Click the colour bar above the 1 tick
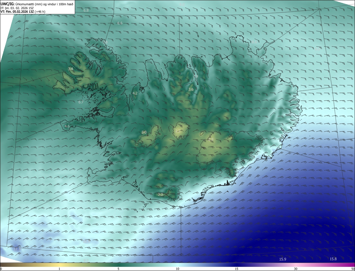 click(x=60, y=265)
